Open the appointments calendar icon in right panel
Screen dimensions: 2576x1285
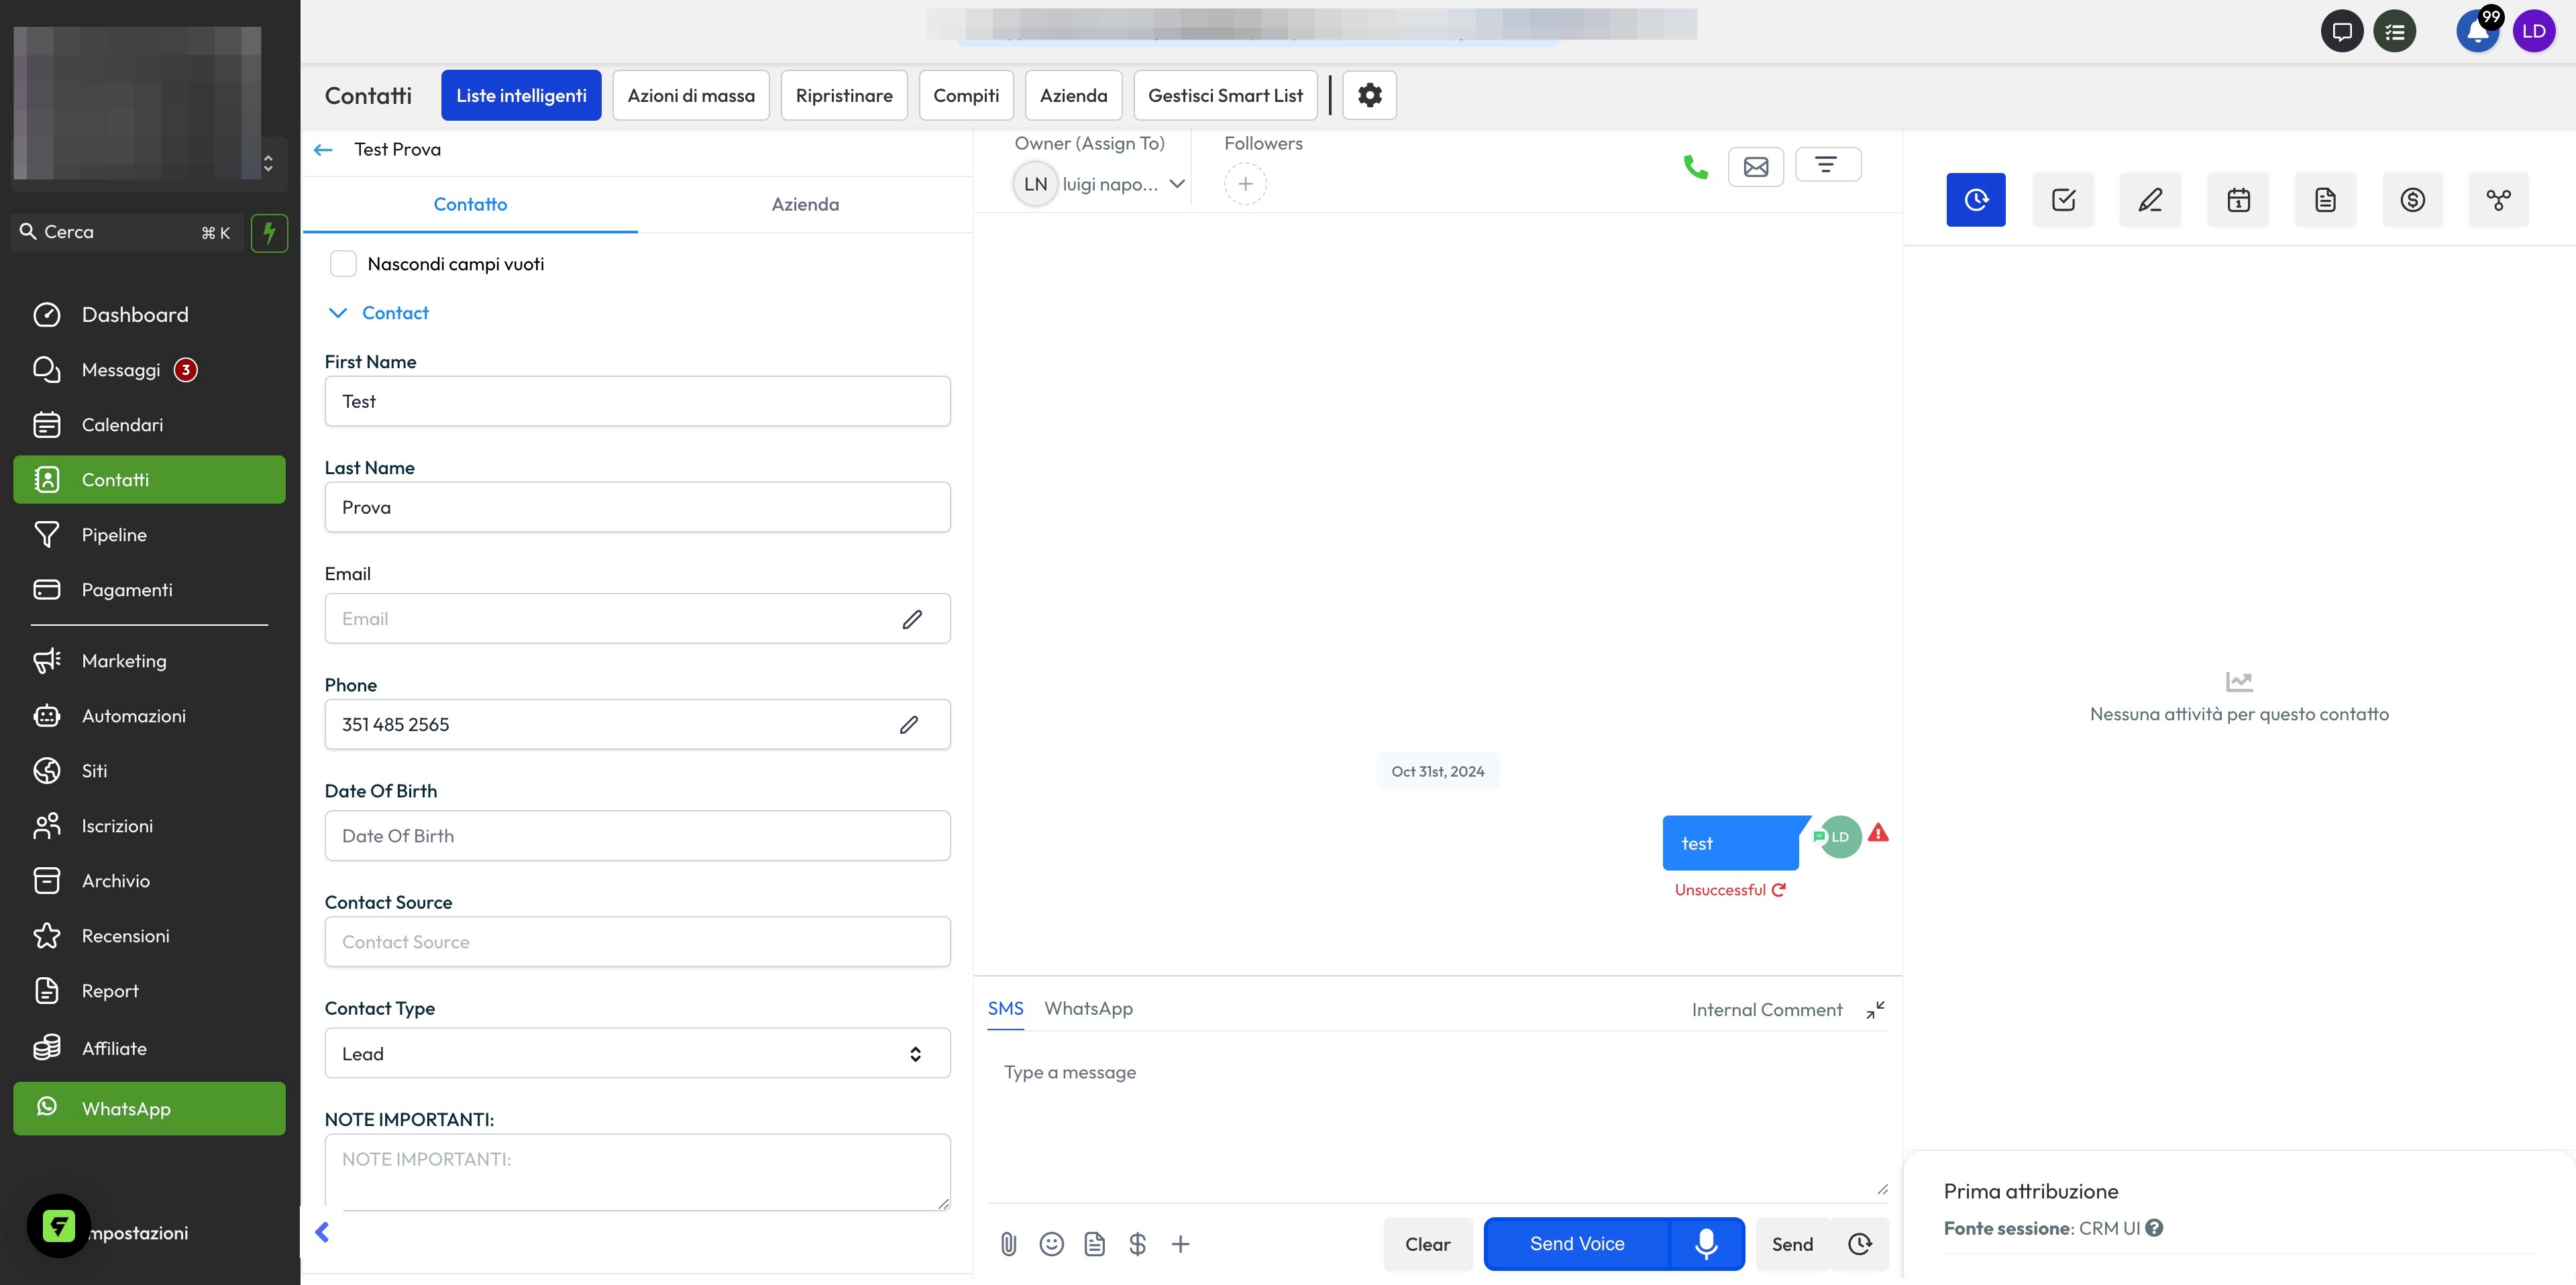(x=2238, y=200)
